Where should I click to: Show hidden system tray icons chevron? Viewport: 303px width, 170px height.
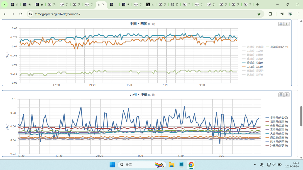point(255,165)
